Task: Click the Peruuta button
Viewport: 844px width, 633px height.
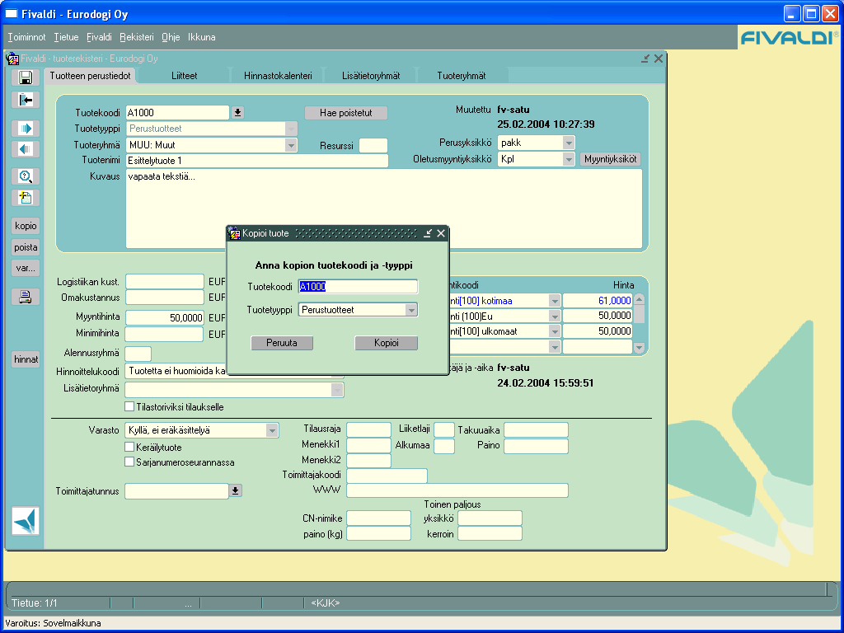Action: point(282,343)
